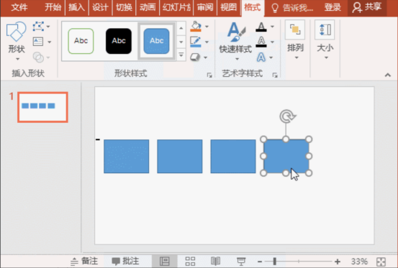
Task: Click the shape outline pen icon
Action: pyautogui.click(x=196, y=42)
